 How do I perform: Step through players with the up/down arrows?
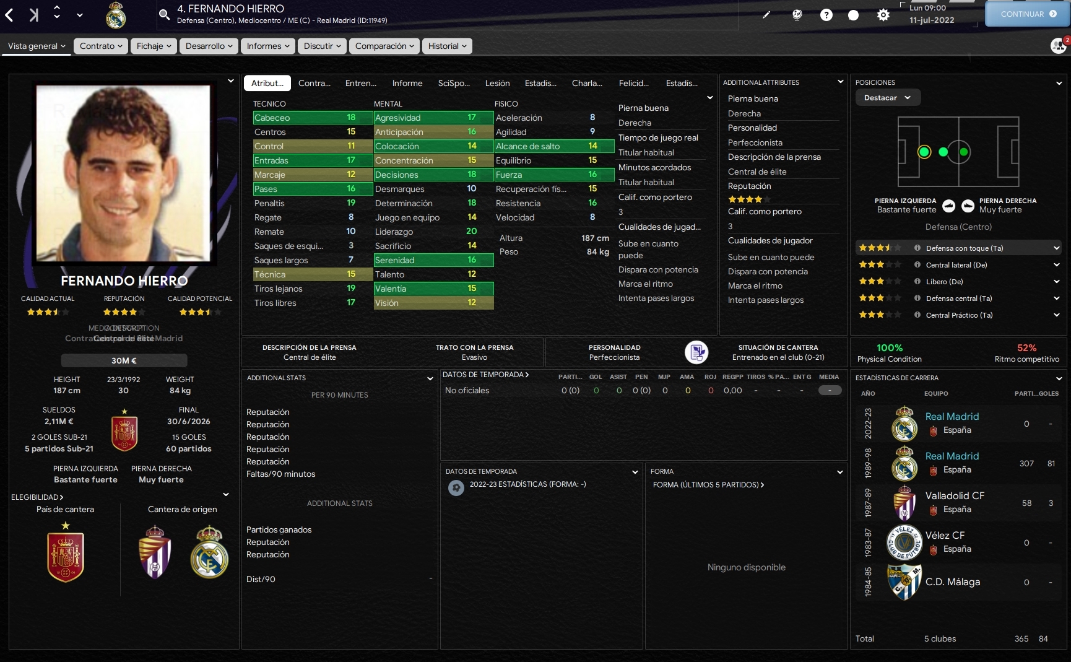57,12
